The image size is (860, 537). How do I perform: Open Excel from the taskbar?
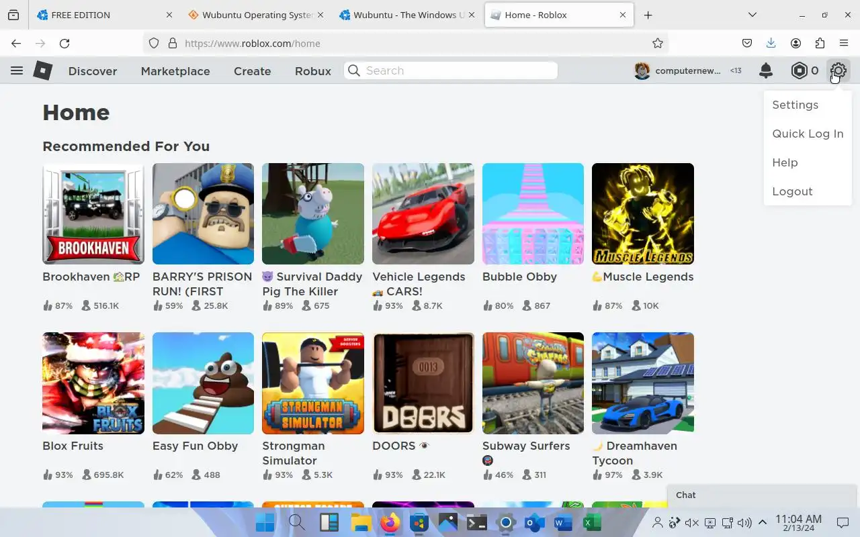[x=591, y=522]
